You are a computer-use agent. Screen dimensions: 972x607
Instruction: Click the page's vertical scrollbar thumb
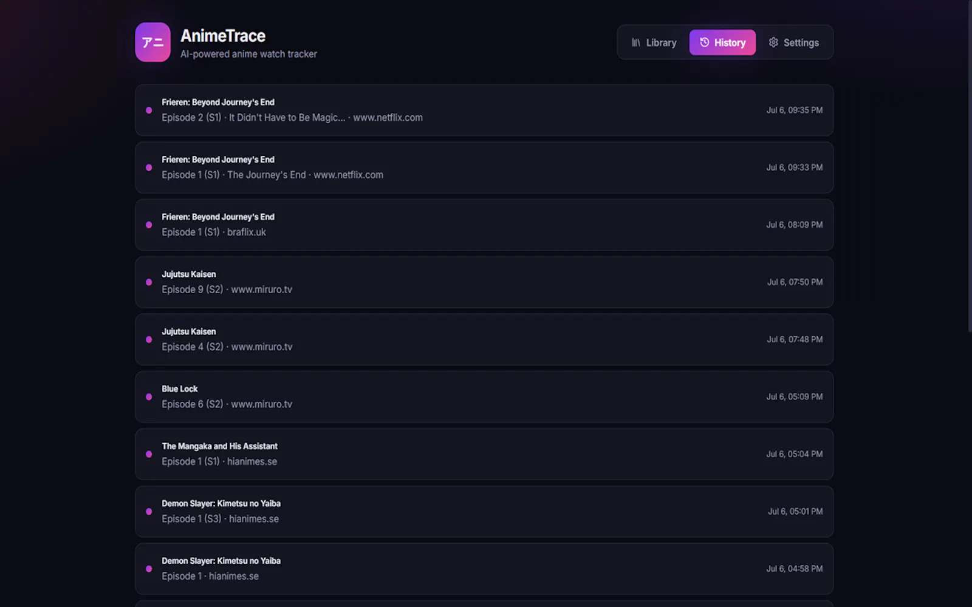(970, 166)
